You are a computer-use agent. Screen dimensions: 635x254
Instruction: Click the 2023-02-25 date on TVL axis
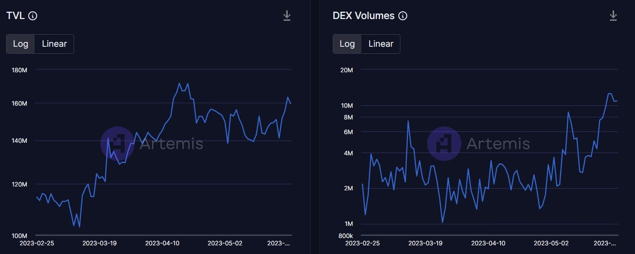[x=37, y=243]
